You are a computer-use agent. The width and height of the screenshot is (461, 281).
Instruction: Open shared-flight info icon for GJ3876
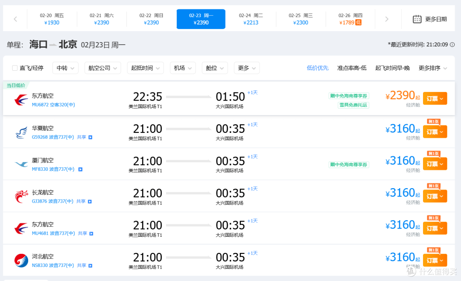(90, 201)
